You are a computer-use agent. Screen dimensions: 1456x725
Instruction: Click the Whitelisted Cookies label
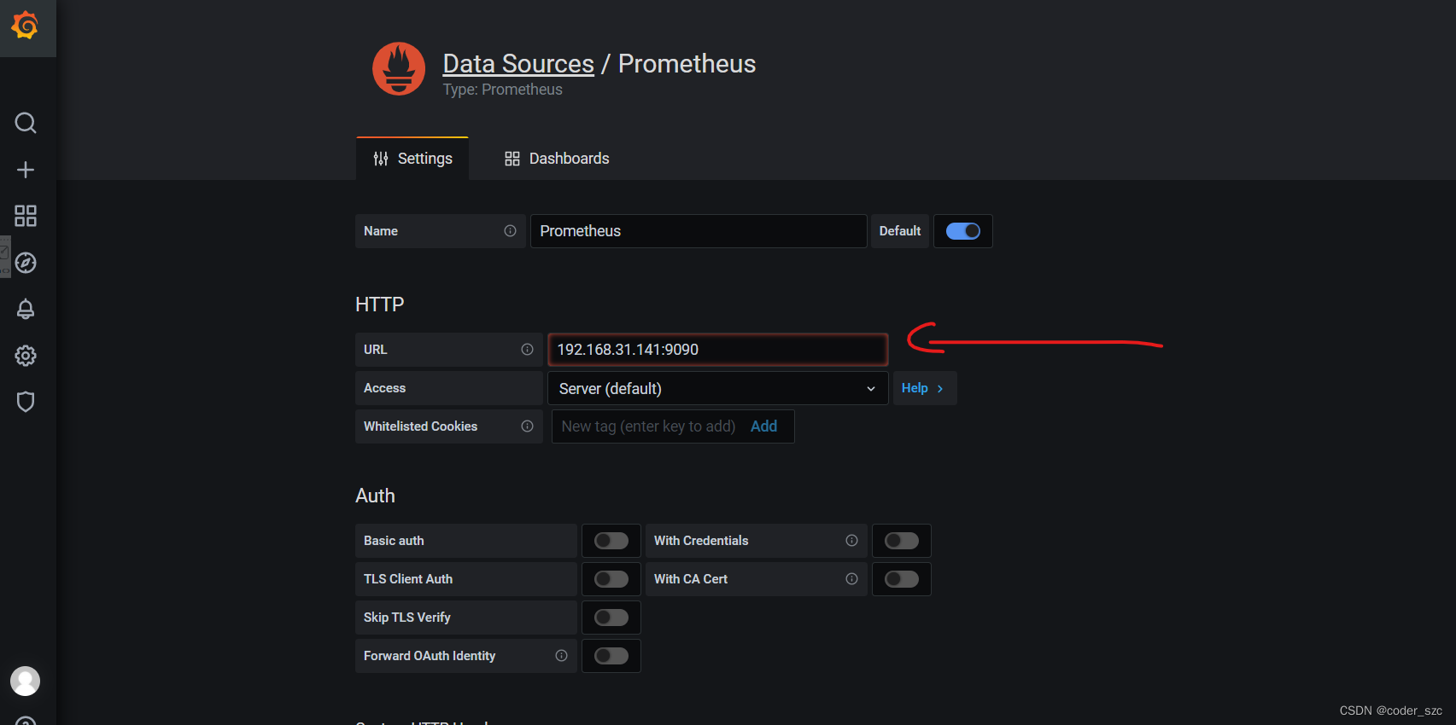420,426
